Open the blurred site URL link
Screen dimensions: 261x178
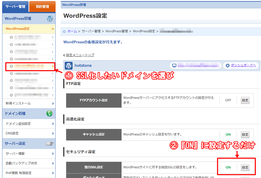coord(198,65)
